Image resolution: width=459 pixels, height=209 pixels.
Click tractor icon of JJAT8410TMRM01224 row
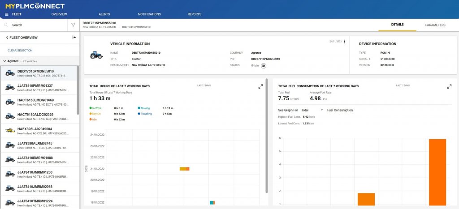click(x=10, y=203)
